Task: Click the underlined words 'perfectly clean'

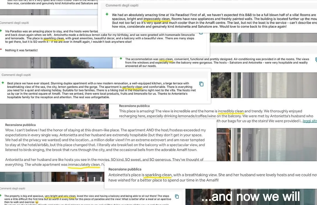Action: (x=132, y=87)
